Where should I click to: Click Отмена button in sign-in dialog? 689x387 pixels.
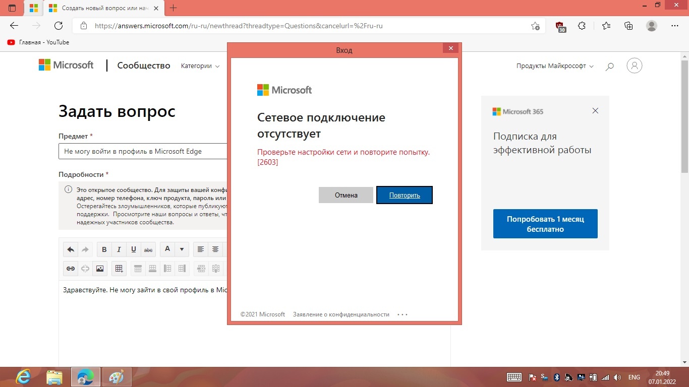click(346, 195)
